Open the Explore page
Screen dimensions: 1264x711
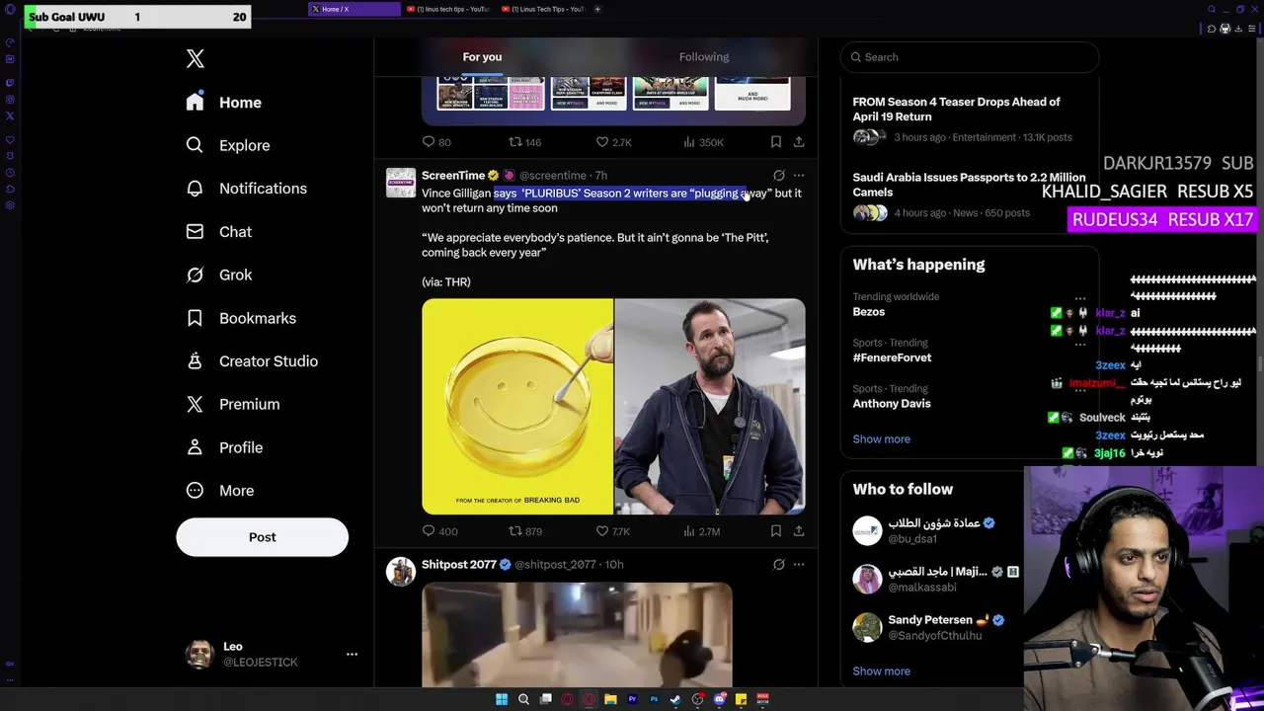pos(228,145)
